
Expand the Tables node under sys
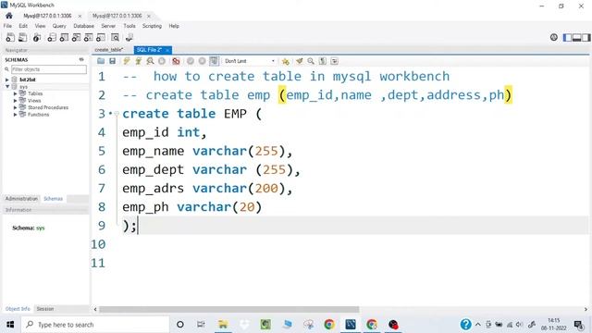pos(15,93)
